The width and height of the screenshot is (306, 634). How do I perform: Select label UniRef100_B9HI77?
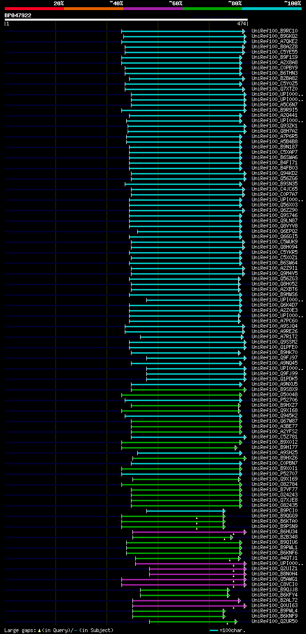coord(274,448)
